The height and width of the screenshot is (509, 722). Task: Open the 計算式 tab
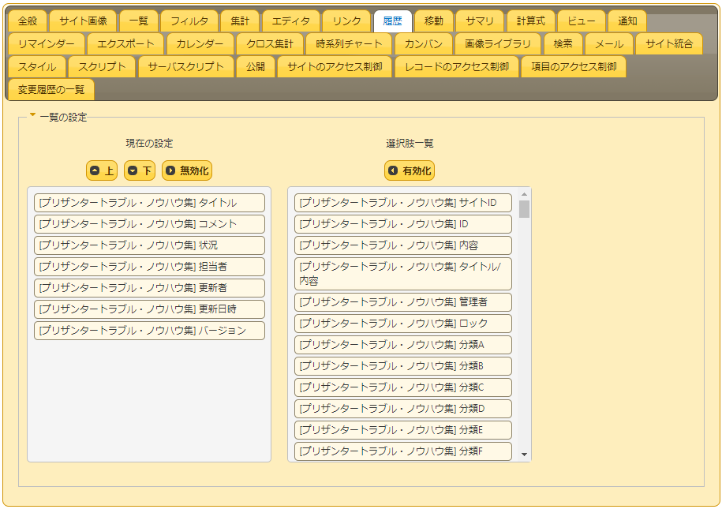coord(531,21)
